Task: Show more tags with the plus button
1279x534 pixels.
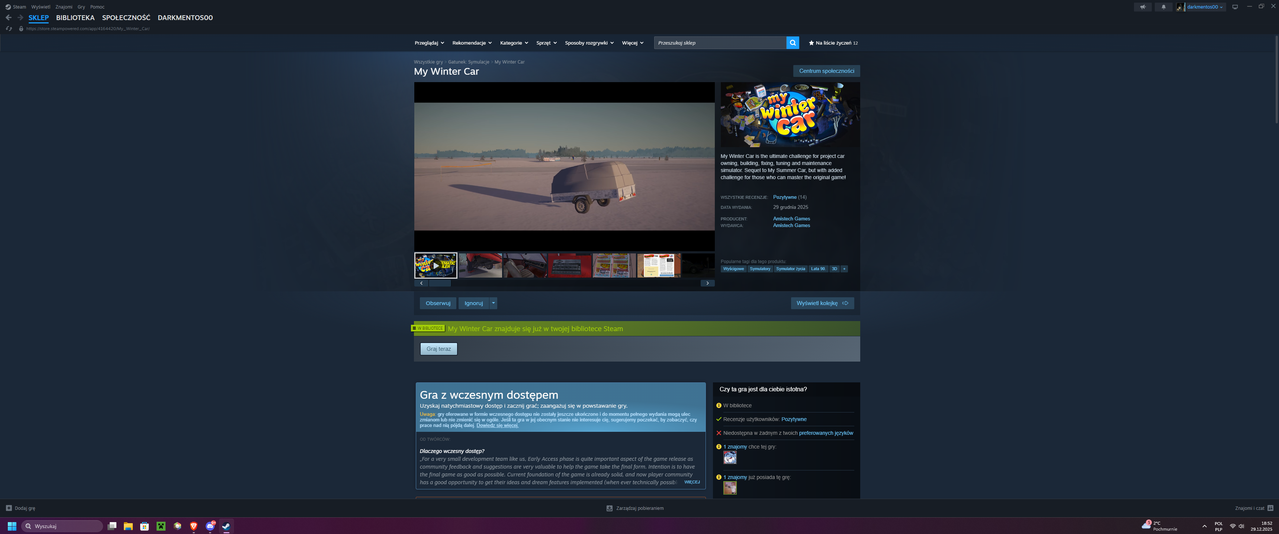Action: tap(843, 269)
